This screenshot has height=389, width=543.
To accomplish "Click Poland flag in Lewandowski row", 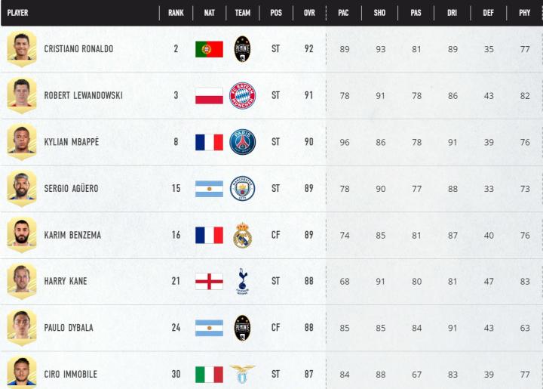I will 209,96.
